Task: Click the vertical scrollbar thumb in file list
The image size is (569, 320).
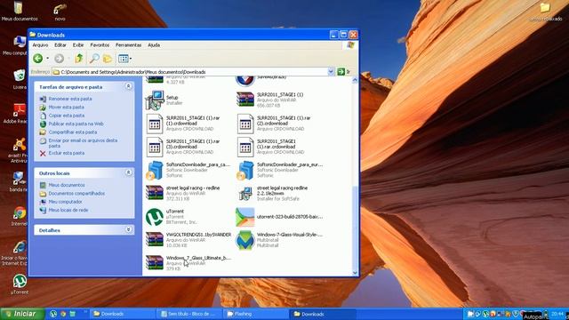Action: point(355,227)
